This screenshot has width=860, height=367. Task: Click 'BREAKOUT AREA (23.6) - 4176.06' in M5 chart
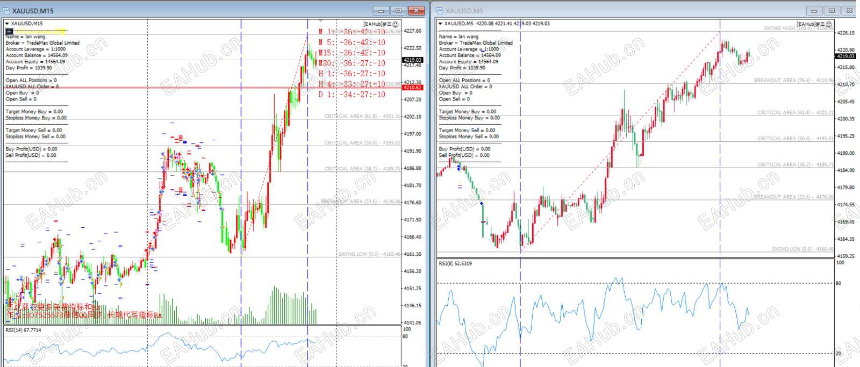click(793, 197)
